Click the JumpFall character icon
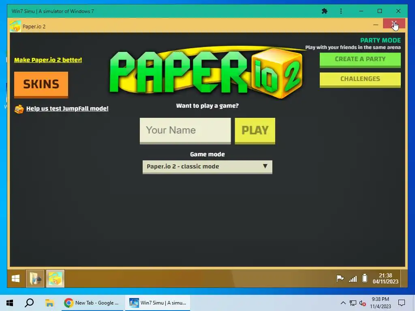 [x=19, y=109]
